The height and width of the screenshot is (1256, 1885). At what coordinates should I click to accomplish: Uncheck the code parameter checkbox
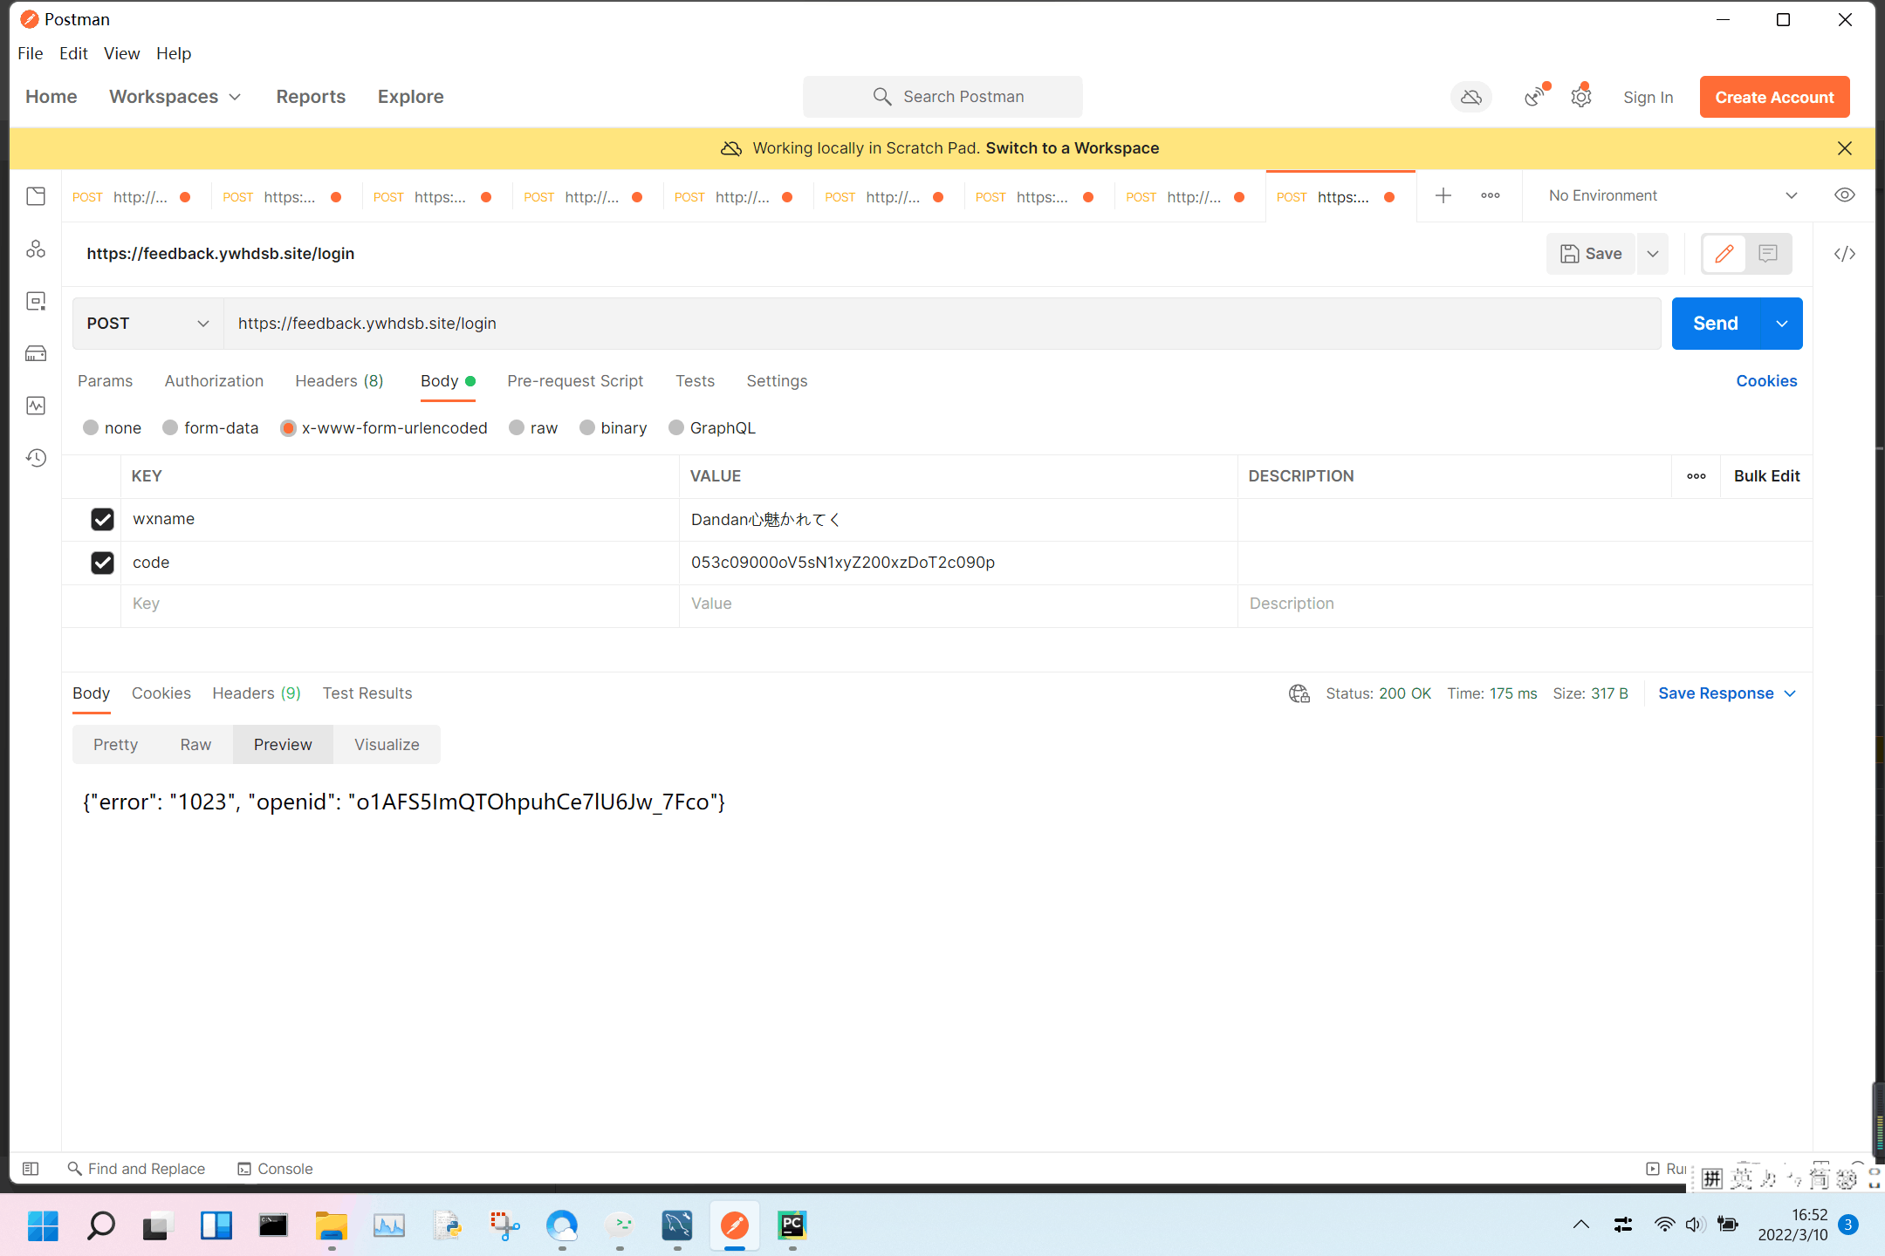click(x=102, y=563)
